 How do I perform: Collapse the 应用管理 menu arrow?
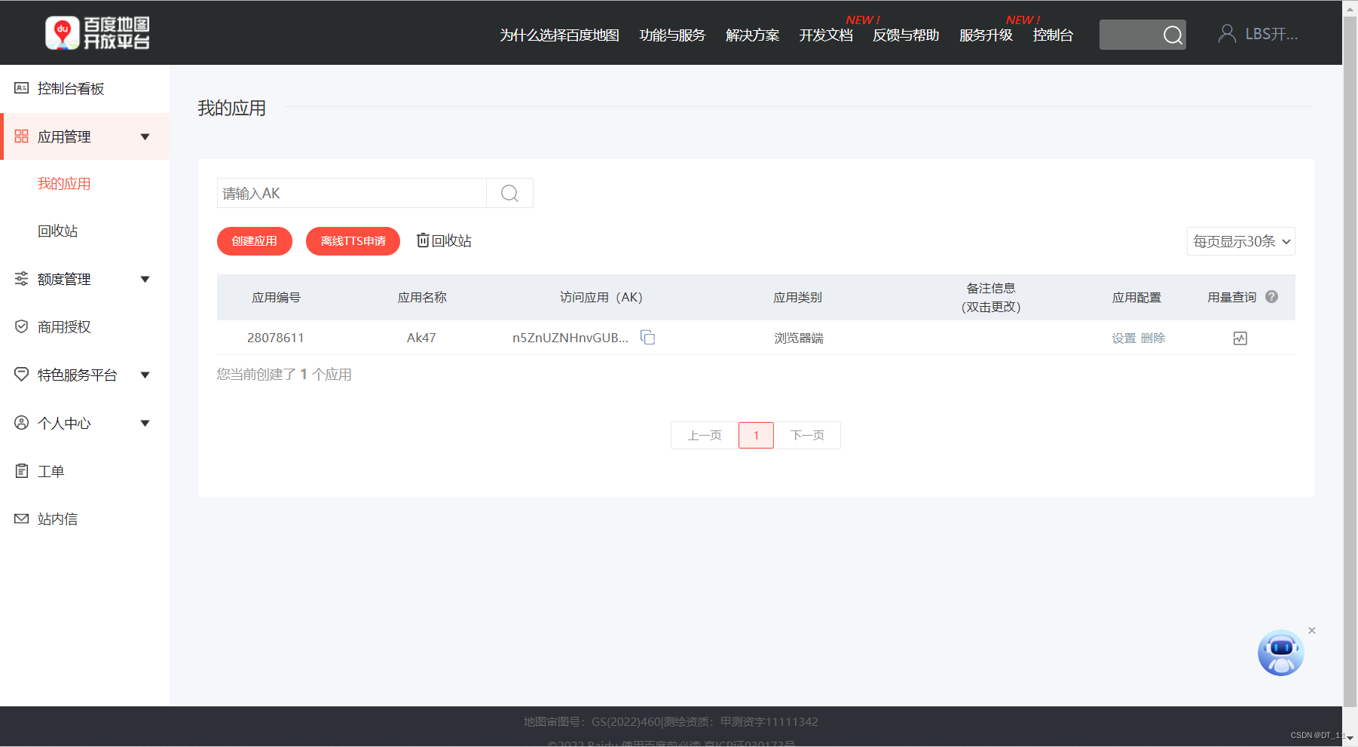tap(145, 136)
